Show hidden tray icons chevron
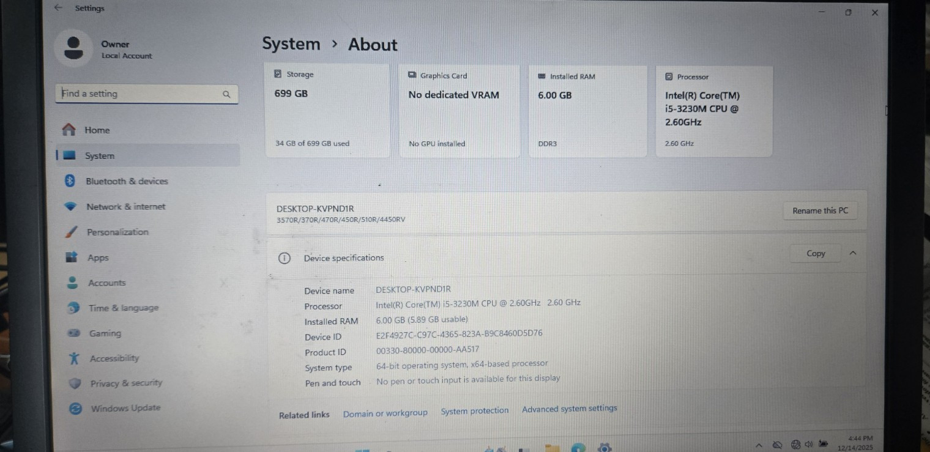Image resolution: width=930 pixels, height=452 pixels. point(759,445)
